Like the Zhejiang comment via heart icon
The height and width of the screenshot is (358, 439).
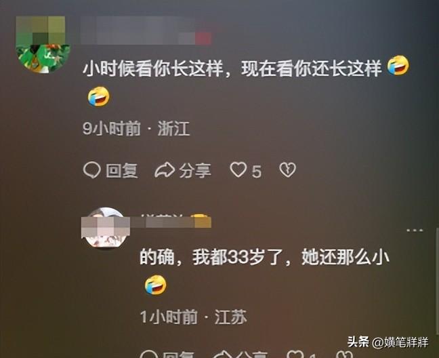[238, 170]
